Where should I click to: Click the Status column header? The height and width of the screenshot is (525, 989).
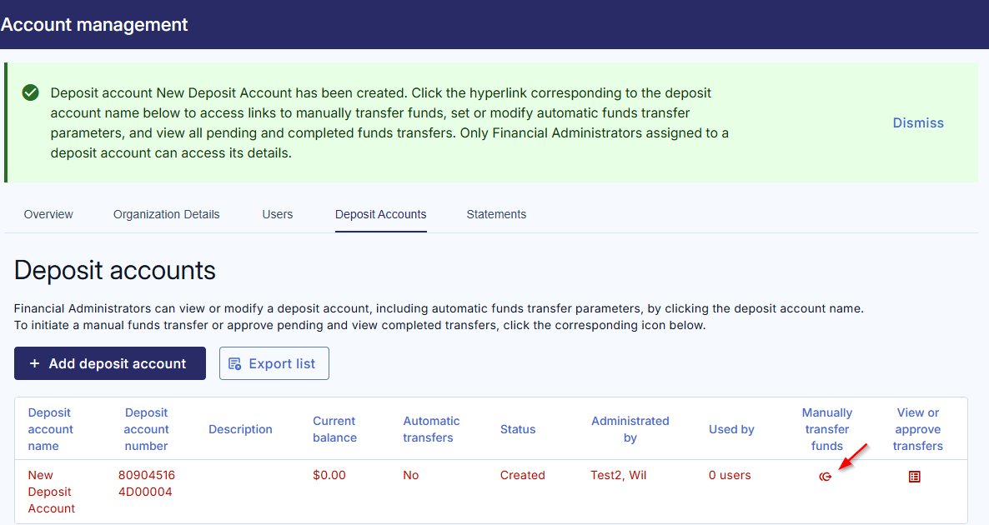518,429
